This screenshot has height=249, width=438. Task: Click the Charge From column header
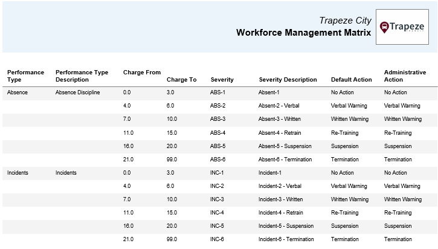142,73
